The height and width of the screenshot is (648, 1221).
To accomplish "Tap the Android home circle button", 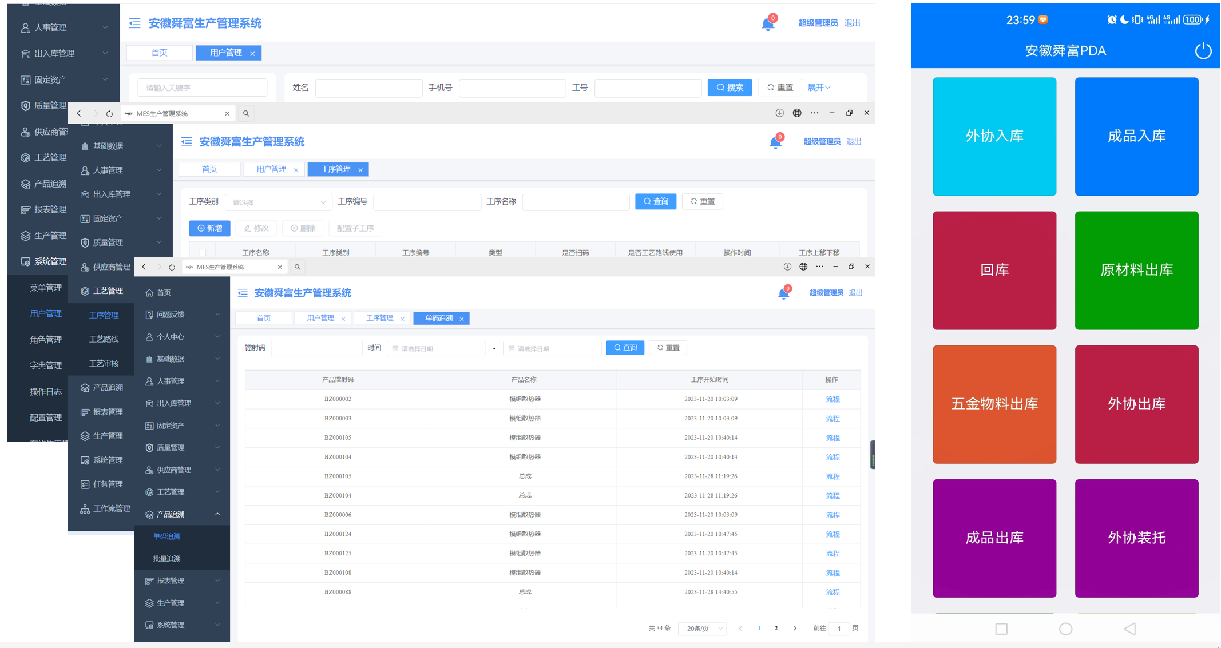I will point(1065,629).
